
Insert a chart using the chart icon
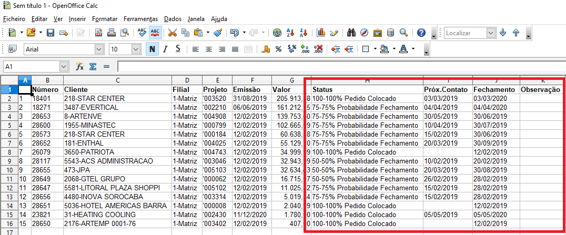pos(321,33)
